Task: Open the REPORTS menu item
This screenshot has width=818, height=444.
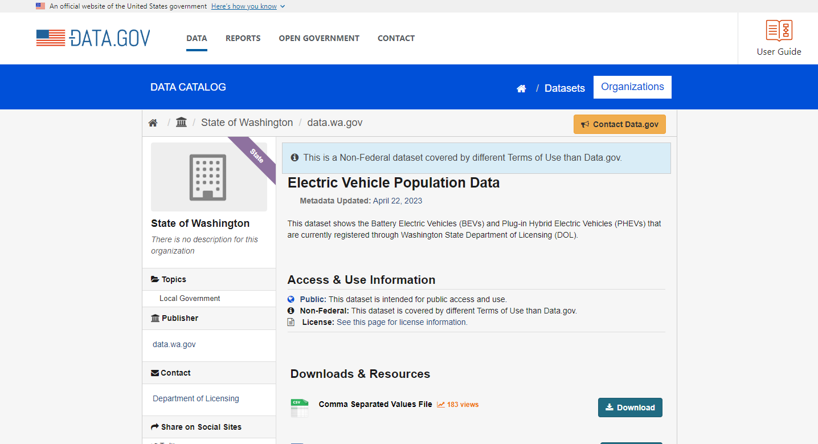Action: pyautogui.click(x=243, y=38)
